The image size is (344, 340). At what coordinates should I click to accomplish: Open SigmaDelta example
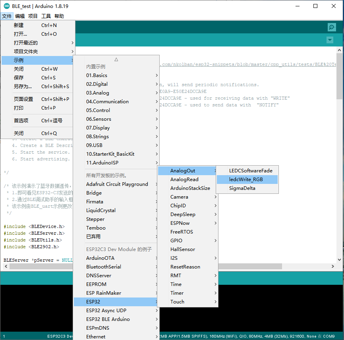(x=247, y=188)
